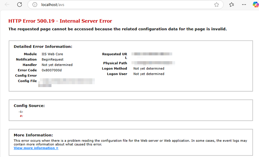Click the Detailed Error Information heading

pos(43,47)
